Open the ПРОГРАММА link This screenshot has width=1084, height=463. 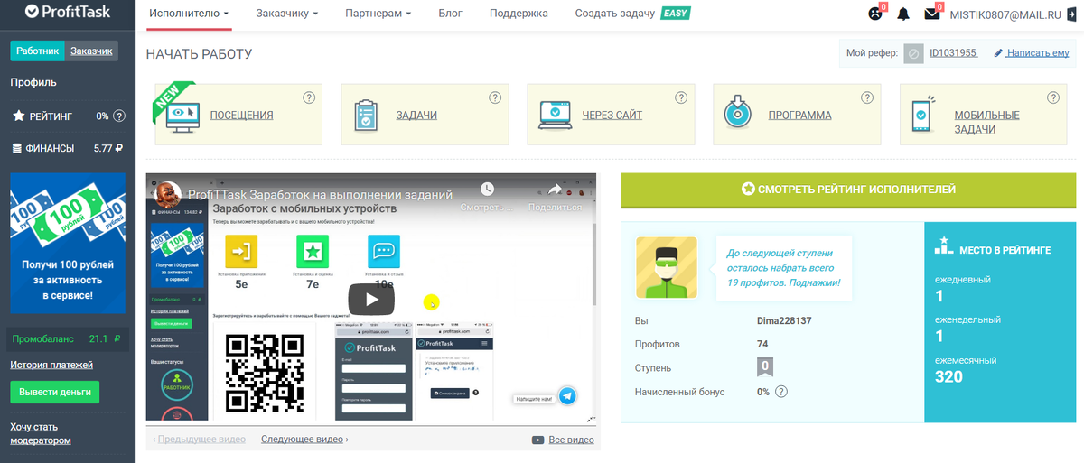799,116
